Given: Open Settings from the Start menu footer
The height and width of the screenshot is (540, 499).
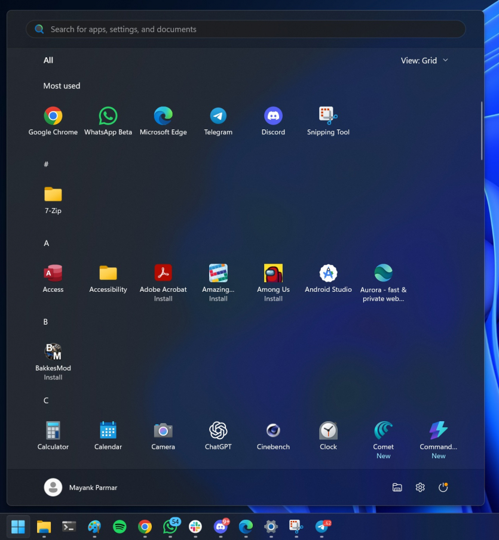Looking at the screenshot, I should click(x=420, y=487).
